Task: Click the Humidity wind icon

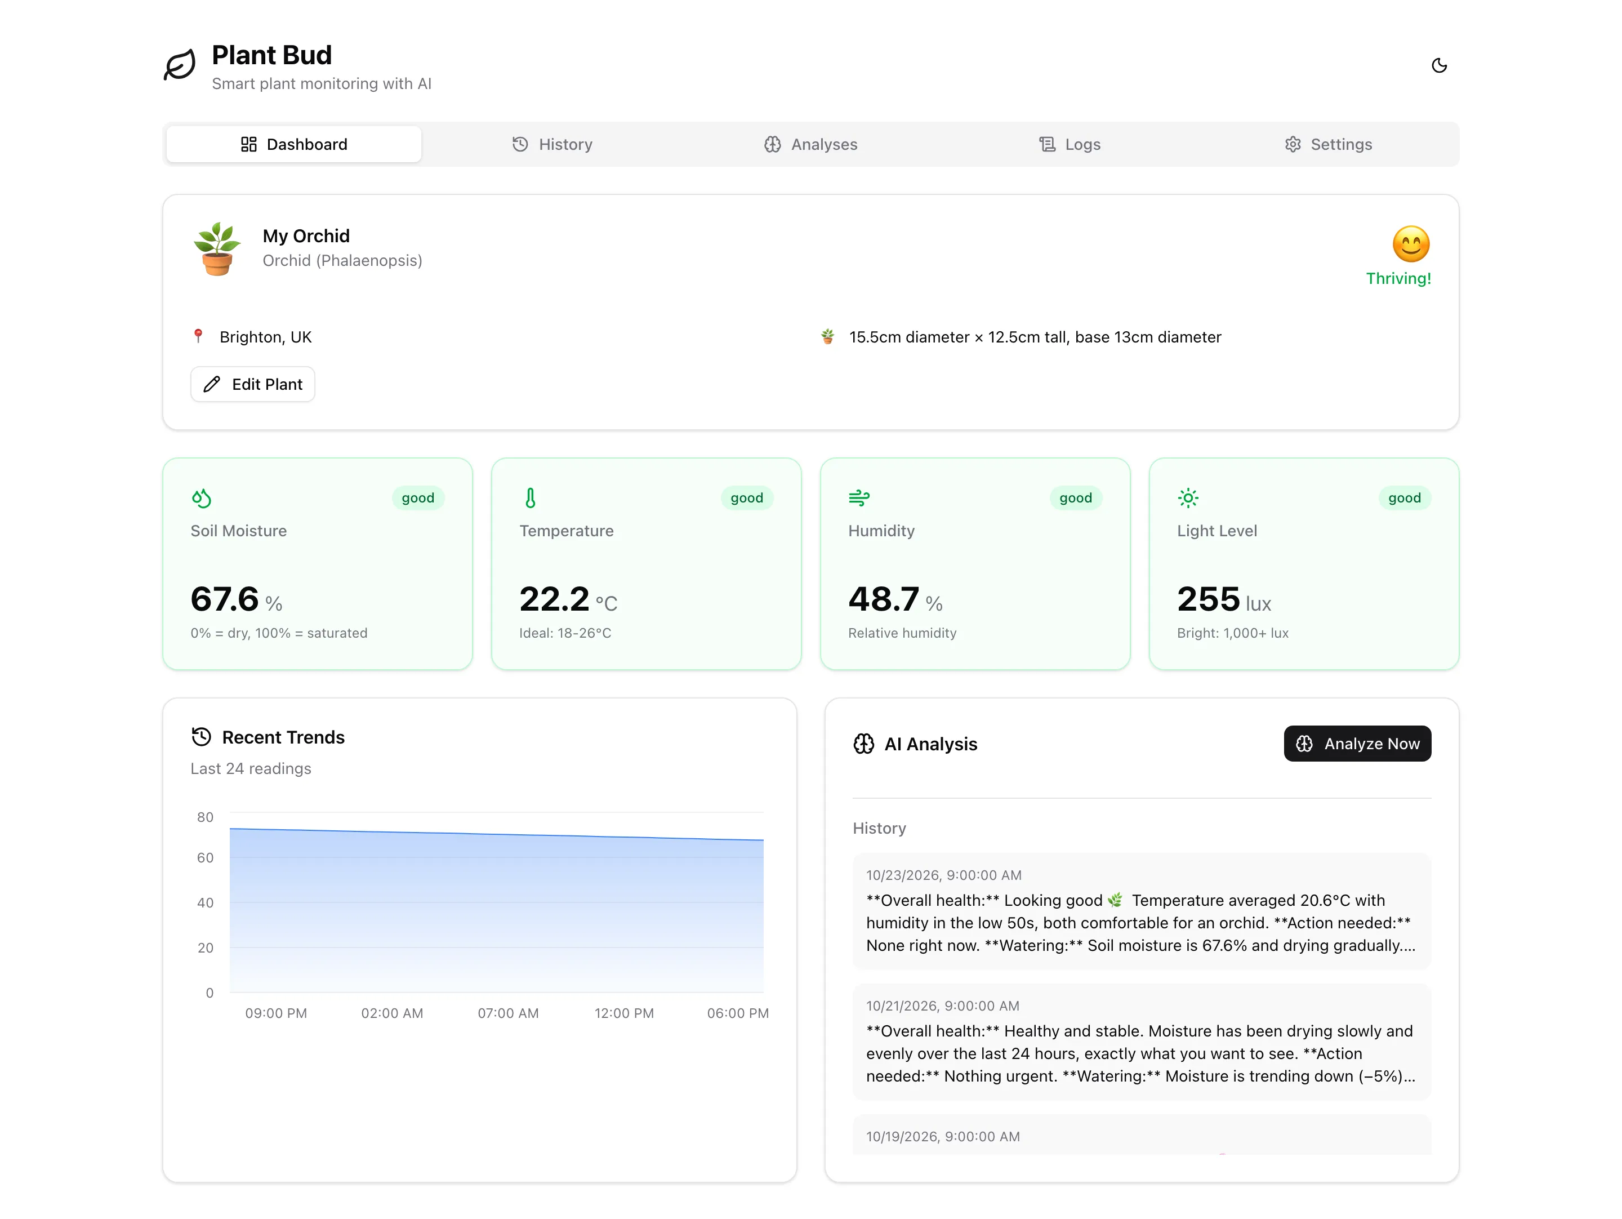Action: (x=859, y=499)
